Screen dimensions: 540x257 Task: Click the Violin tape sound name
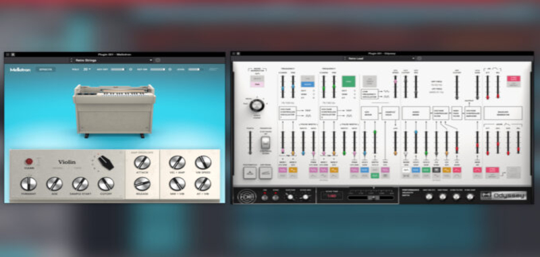(x=67, y=162)
